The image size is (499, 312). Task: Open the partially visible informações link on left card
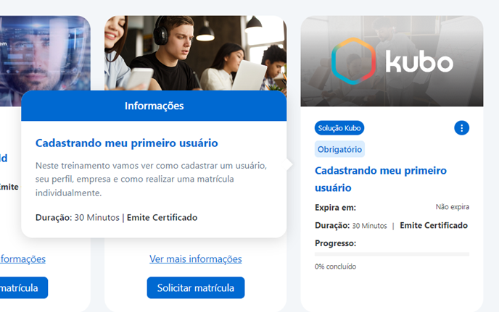(x=22, y=259)
